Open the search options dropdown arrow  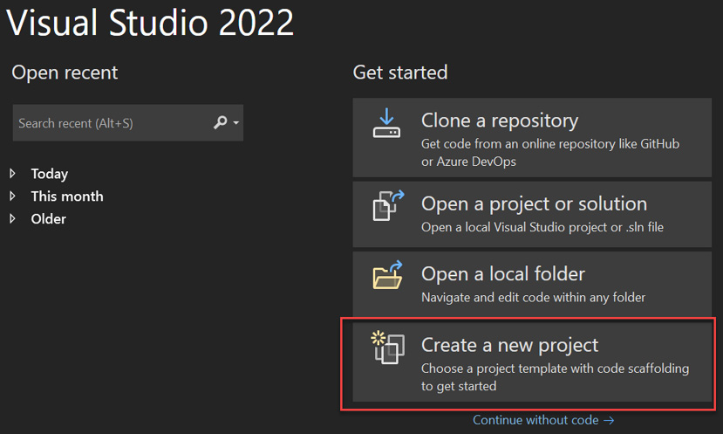coord(236,123)
